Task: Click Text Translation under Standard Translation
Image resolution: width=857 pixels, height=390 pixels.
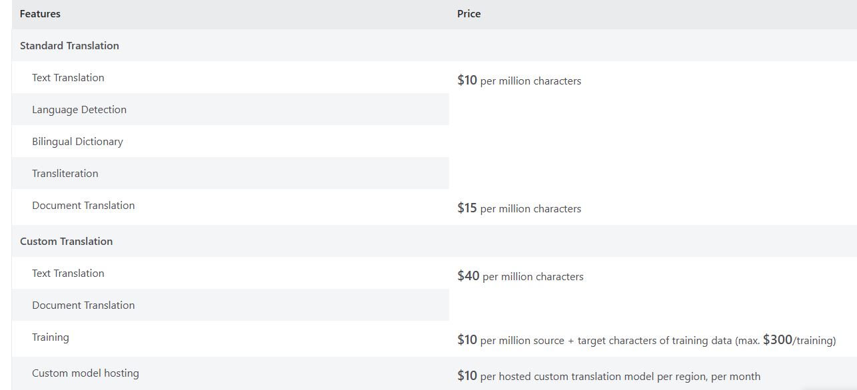Action: 68,78
